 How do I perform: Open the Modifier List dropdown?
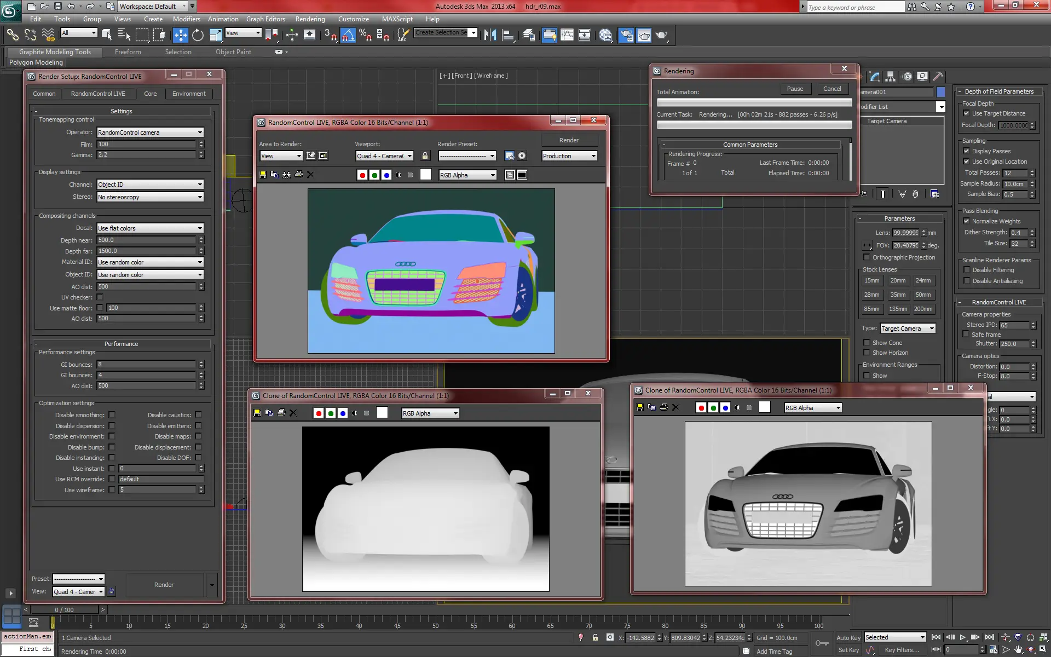(902, 107)
